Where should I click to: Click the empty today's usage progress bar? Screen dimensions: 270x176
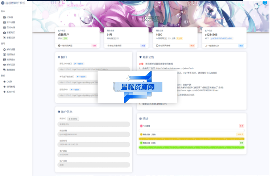192,130
